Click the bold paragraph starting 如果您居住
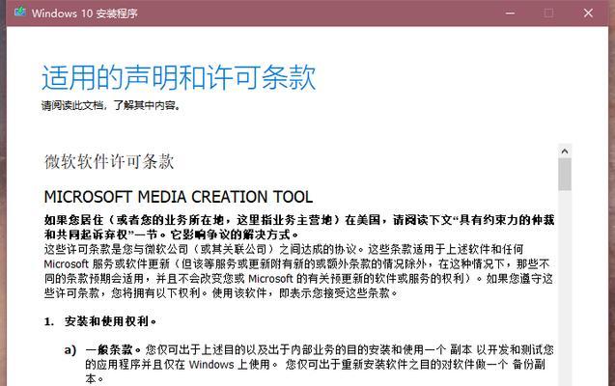615x386 pixels. click(x=299, y=228)
